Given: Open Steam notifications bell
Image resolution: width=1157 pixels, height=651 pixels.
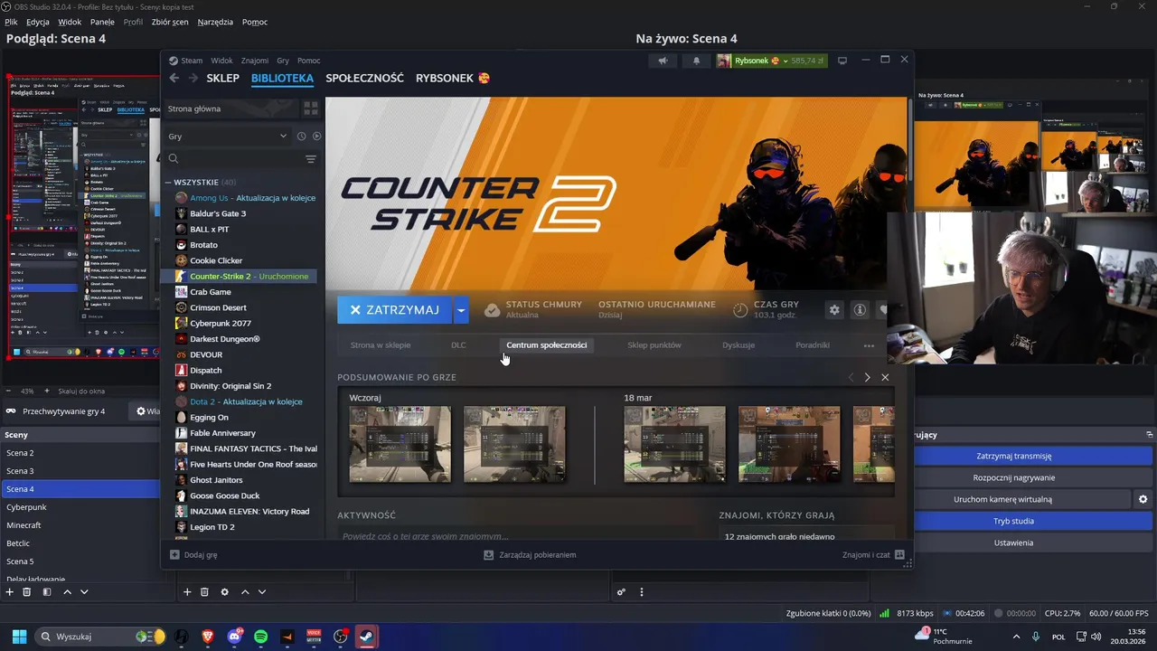Looking at the screenshot, I should point(696,61).
